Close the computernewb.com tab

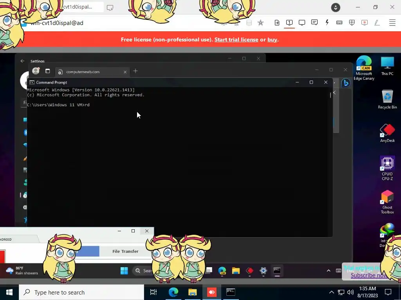coord(125,72)
